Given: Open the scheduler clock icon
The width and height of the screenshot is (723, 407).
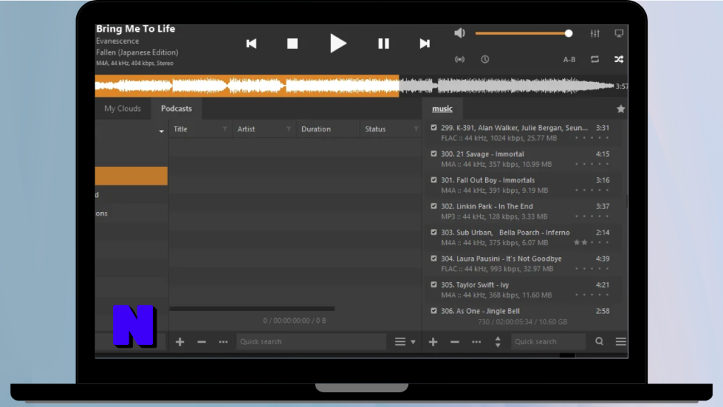Looking at the screenshot, I should [484, 59].
